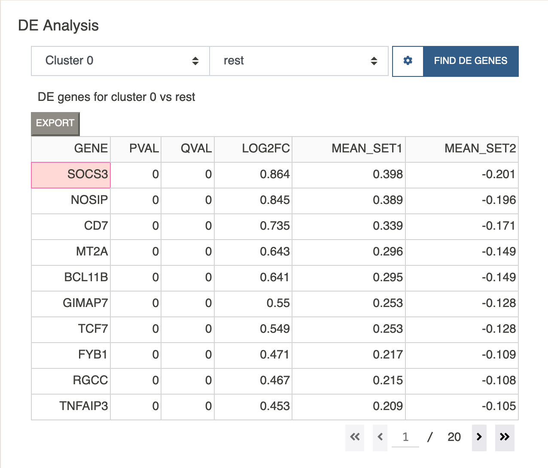Screen dimensions: 548x468
Task: Open DE settings gear icon
Action: 408,61
